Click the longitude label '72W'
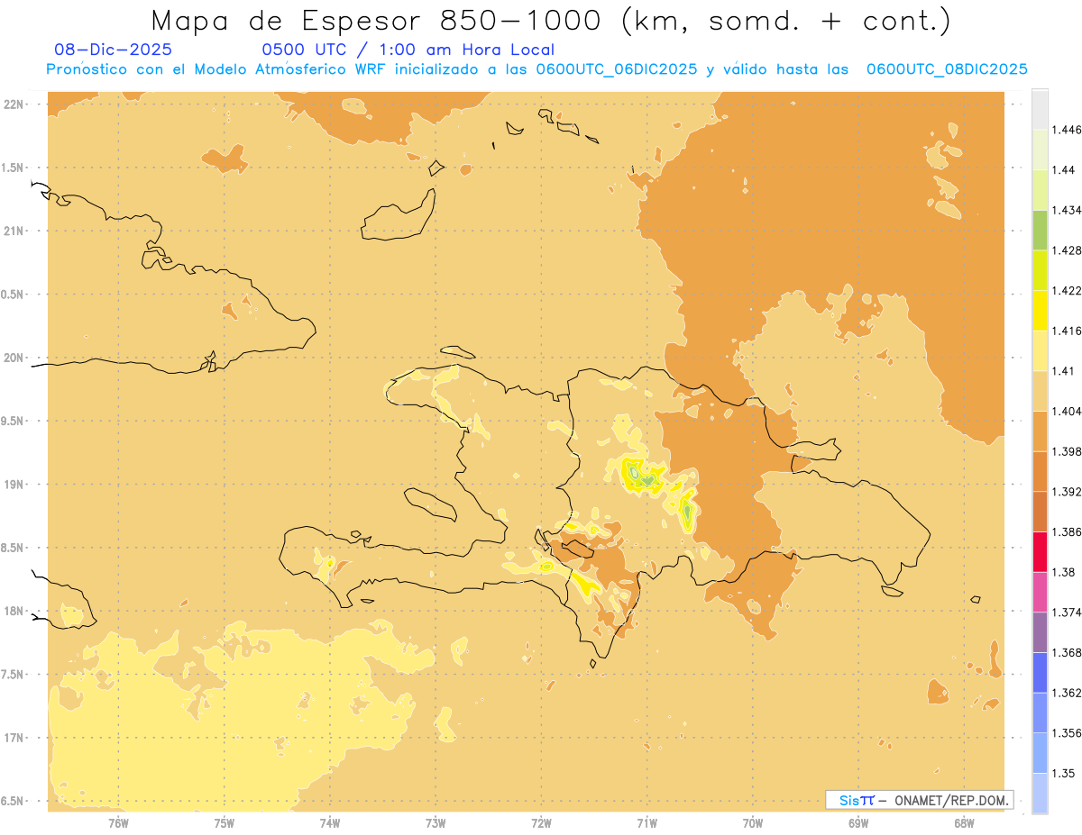This screenshot has width=1082, height=835. [x=541, y=823]
